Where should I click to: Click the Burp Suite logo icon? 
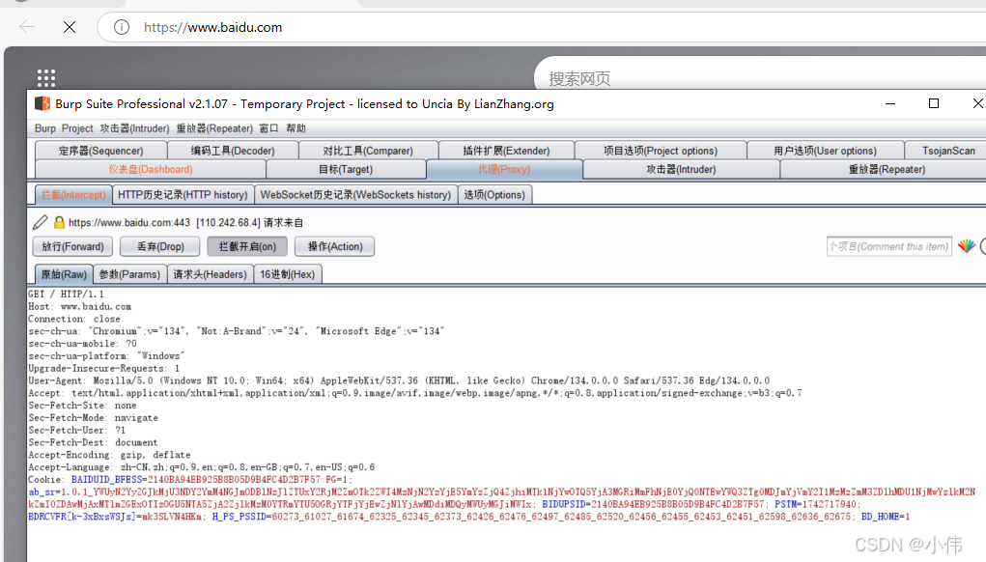point(42,103)
